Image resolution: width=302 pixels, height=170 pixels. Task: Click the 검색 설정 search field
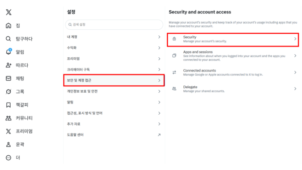tap(114, 25)
